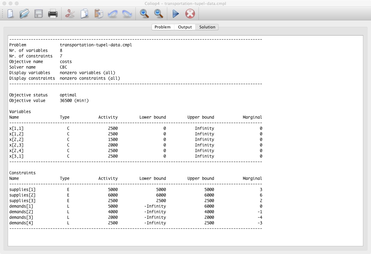
Task: Redo the action with the right arrow
Action: pyautogui.click(x=127, y=14)
